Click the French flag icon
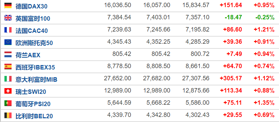 click(8, 30)
